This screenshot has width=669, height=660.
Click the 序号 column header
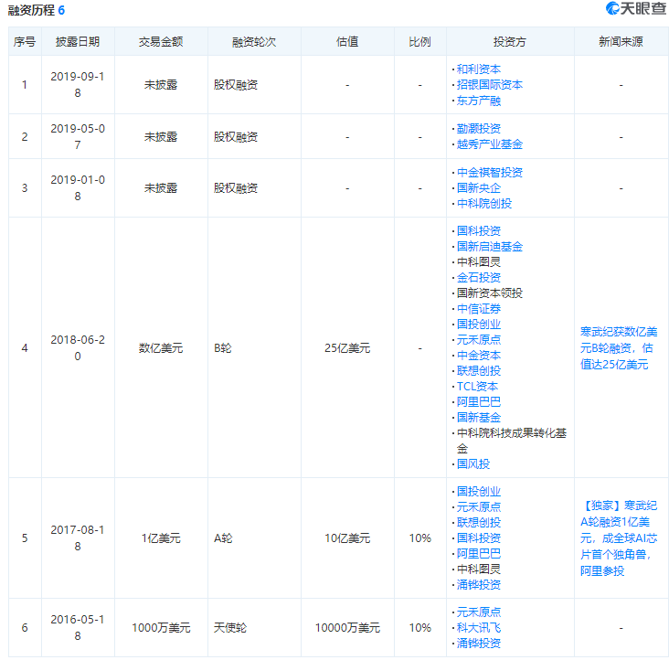tap(25, 41)
